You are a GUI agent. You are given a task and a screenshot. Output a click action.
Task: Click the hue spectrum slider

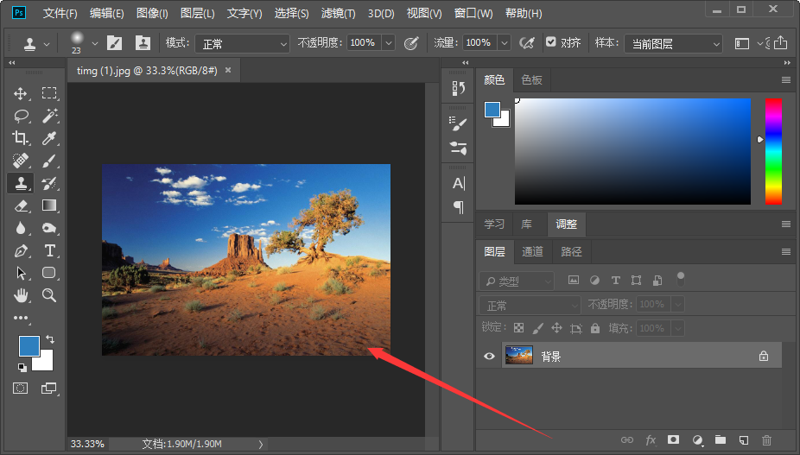(773, 151)
